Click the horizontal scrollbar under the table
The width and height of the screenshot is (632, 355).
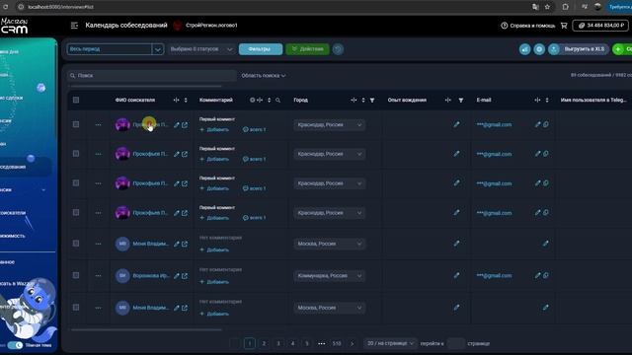click(146, 329)
